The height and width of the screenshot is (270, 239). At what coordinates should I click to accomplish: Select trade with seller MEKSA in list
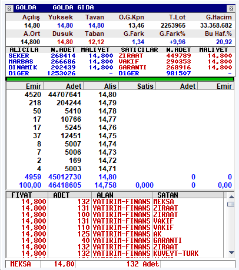[x=115, y=202]
